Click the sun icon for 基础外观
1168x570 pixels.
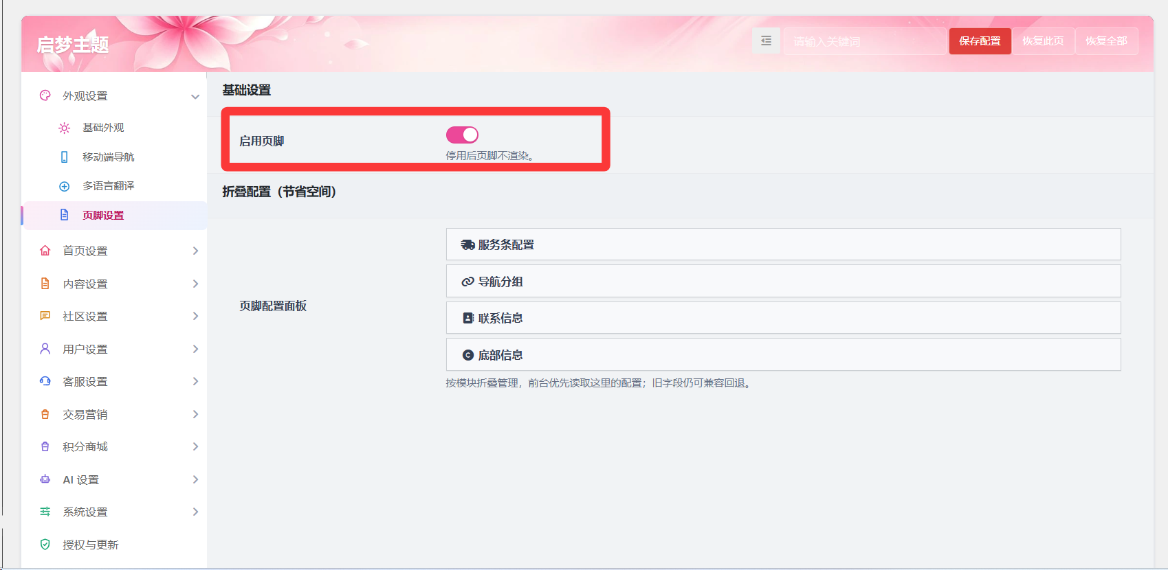pos(65,128)
